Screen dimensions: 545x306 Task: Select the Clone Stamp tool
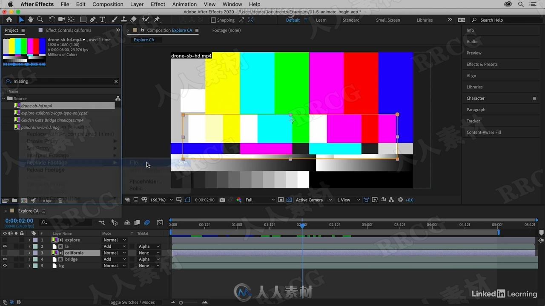(123, 20)
